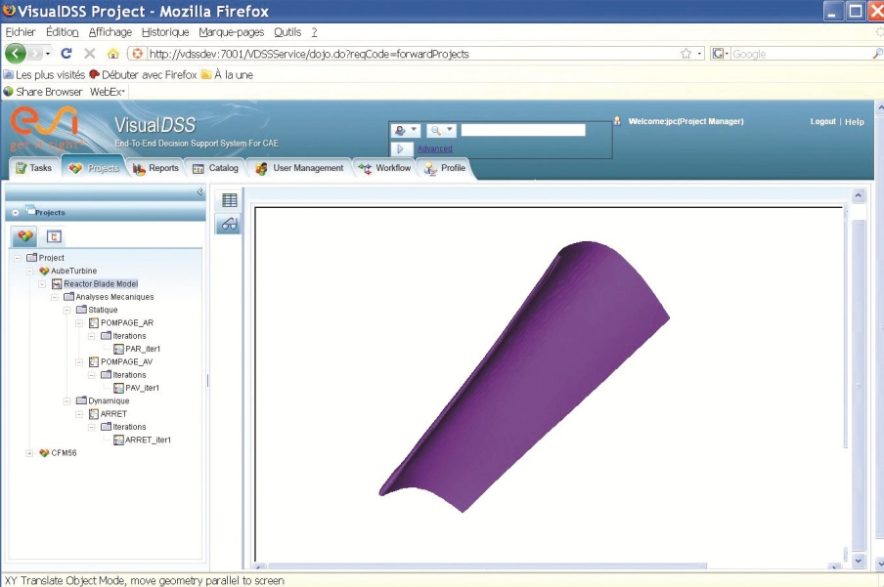
Task: Open the Workflow tab
Action: pos(384,168)
